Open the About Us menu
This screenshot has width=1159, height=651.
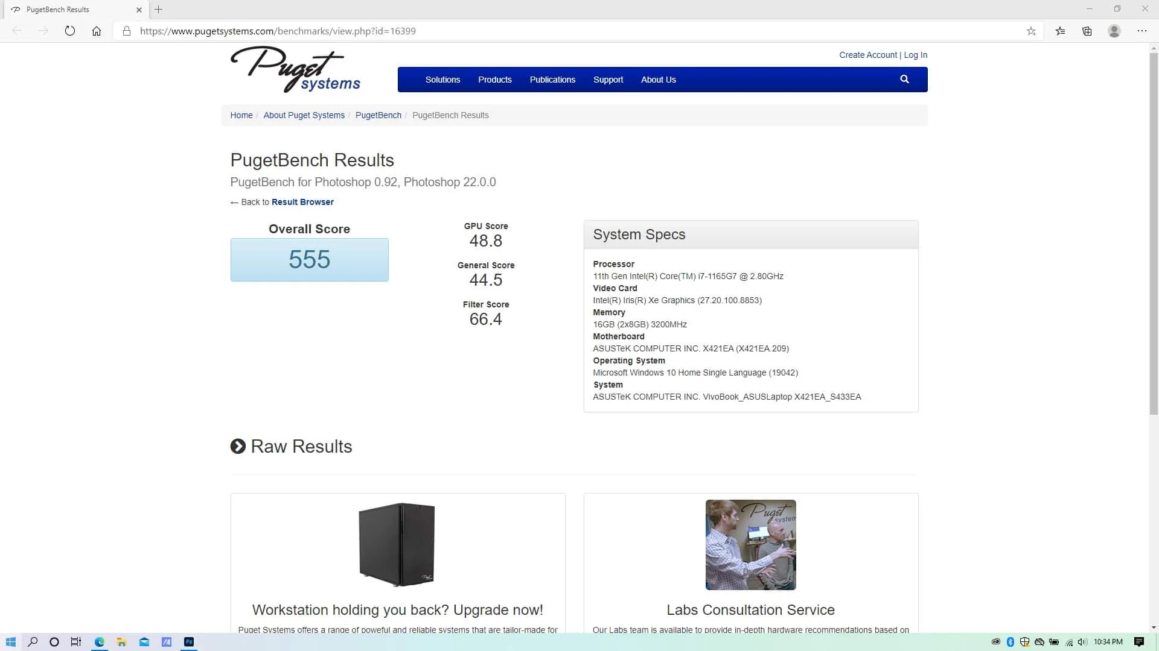click(x=659, y=80)
